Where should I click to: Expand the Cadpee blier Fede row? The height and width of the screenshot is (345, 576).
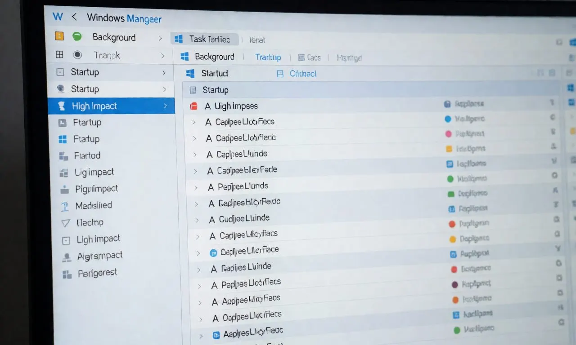tap(195, 171)
